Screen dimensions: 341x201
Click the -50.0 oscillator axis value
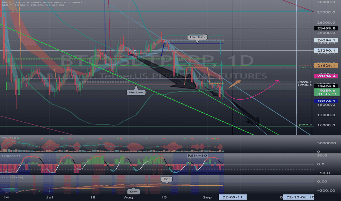pyautogui.click(x=323, y=173)
